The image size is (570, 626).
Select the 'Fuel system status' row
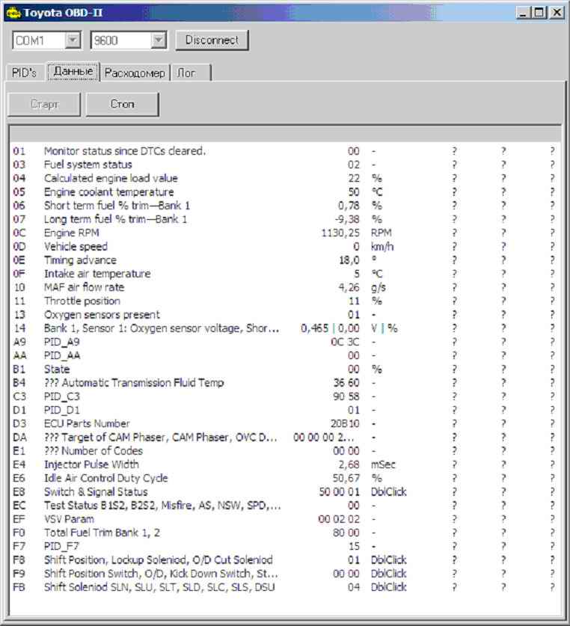tap(285, 165)
